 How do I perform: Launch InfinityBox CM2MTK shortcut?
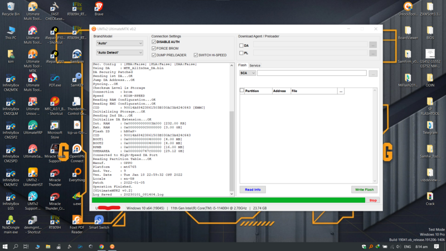(x=11, y=83)
